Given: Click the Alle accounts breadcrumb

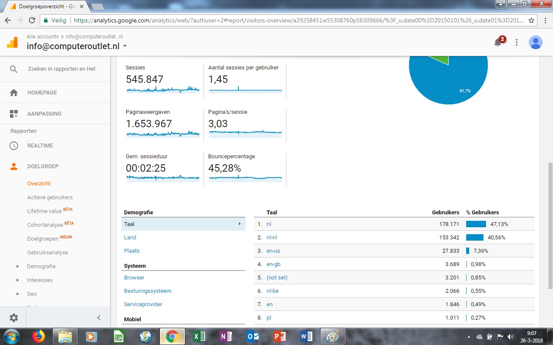Looking at the screenshot, I should pos(43,37).
